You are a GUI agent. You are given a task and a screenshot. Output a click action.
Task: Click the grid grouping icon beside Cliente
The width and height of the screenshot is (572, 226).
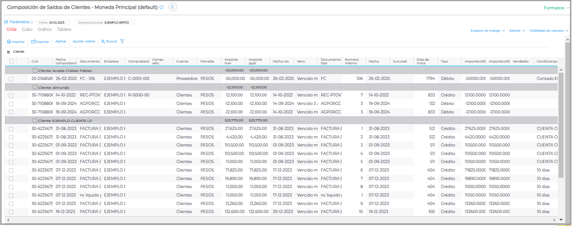tap(8, 52)
